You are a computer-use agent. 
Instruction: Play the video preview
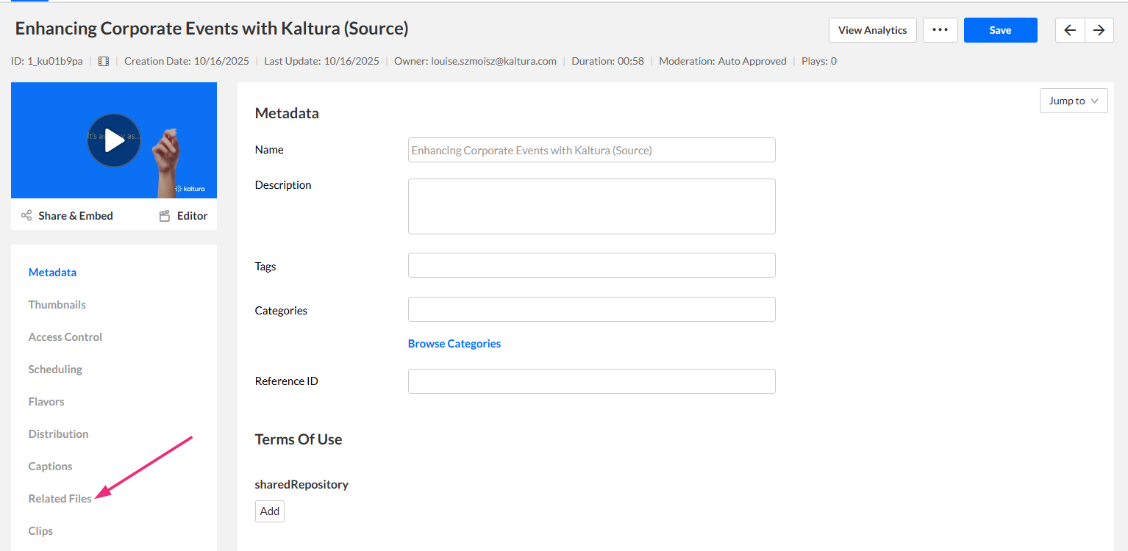click(114, 140)
